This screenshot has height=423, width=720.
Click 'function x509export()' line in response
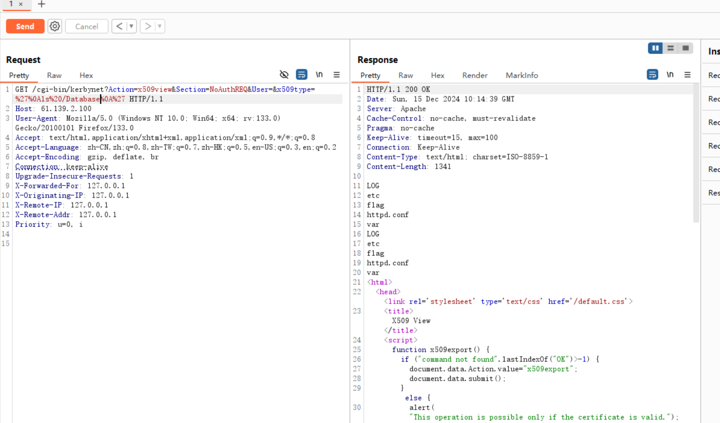tap(441, 349)
